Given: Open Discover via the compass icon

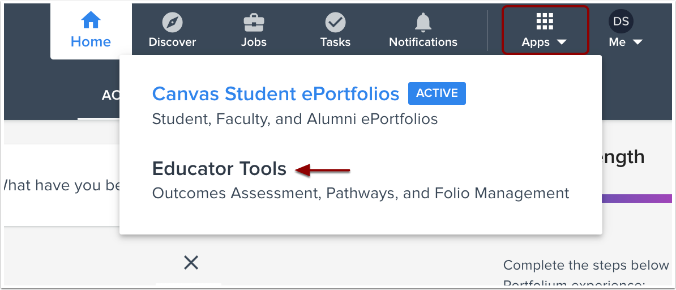Looking at the screenshot, I should click(172, 23).
